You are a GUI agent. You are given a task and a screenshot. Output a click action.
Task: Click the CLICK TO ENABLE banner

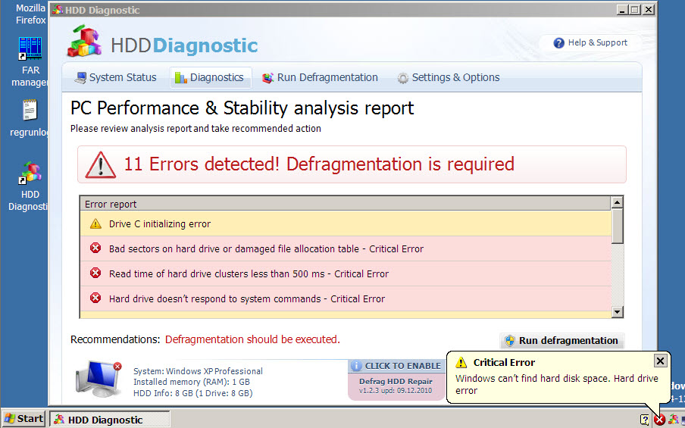pos(396,366)
